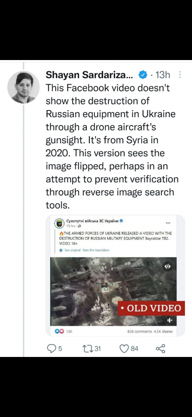The width and height of the screenshot is (192, 417).
Task: Reply to the tweet via comment bubble icon
Action: 51,348
